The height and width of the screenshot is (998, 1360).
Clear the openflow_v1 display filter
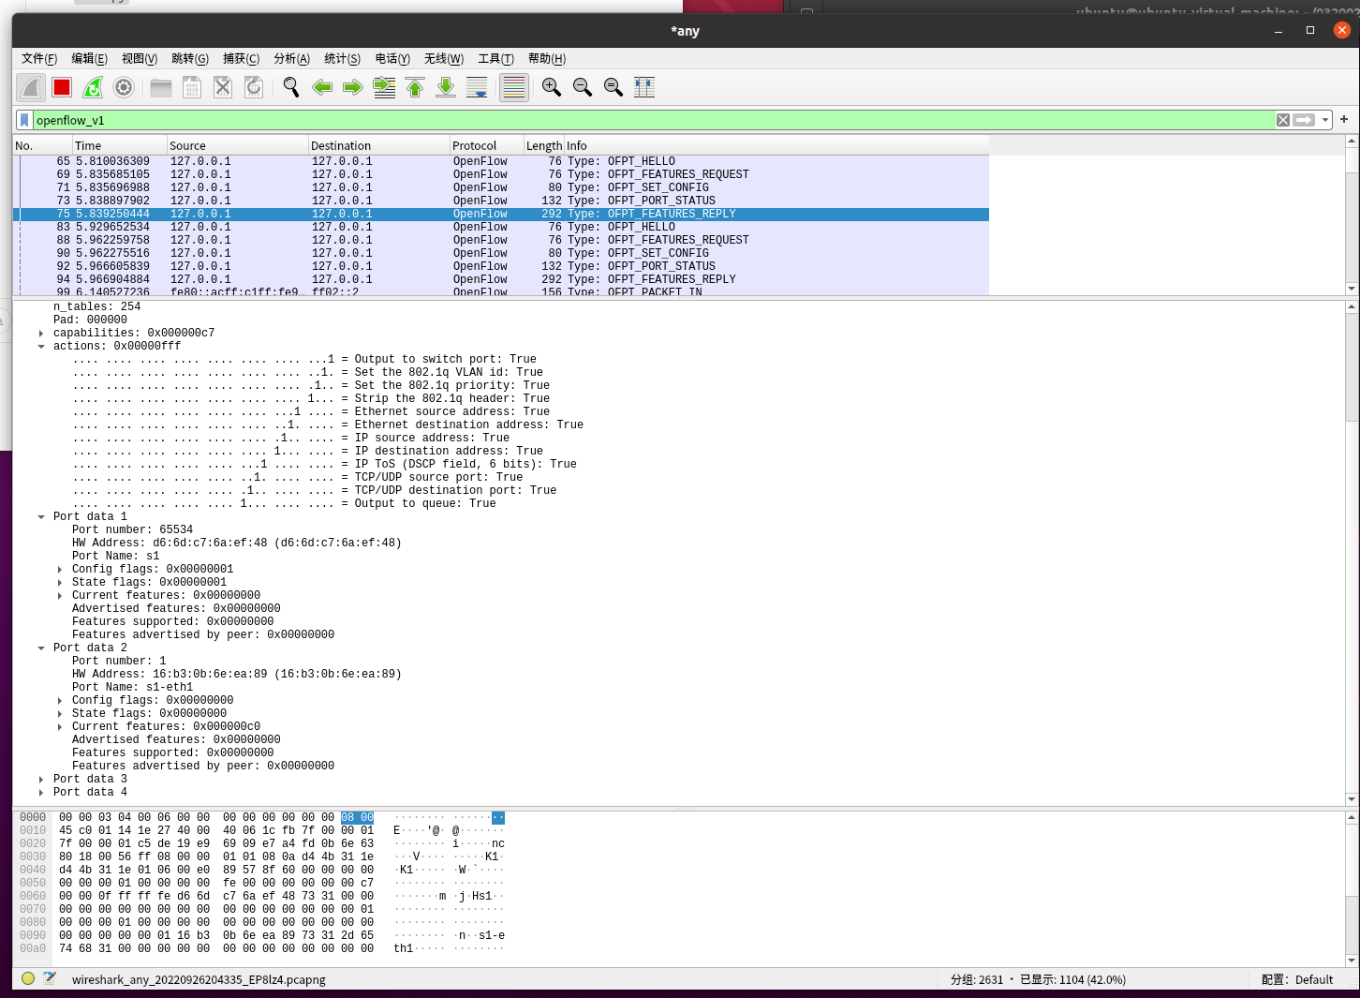point(1283,120)
